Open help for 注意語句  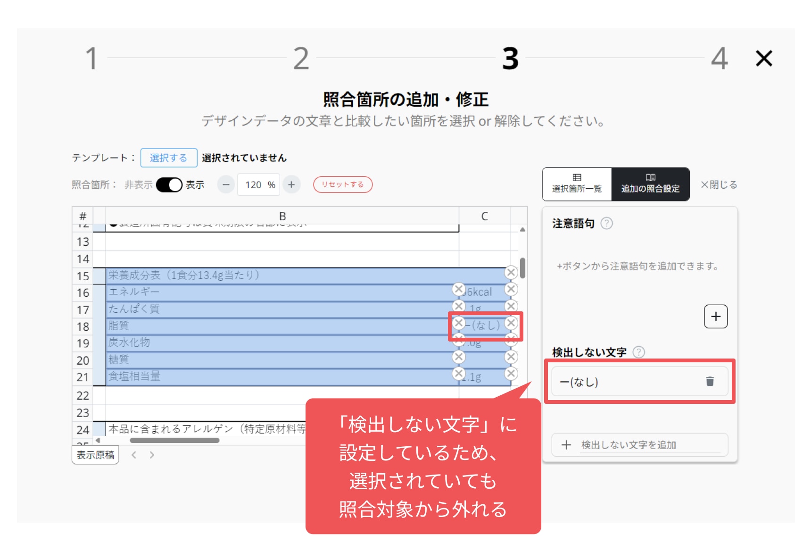[x=606, y=223]
